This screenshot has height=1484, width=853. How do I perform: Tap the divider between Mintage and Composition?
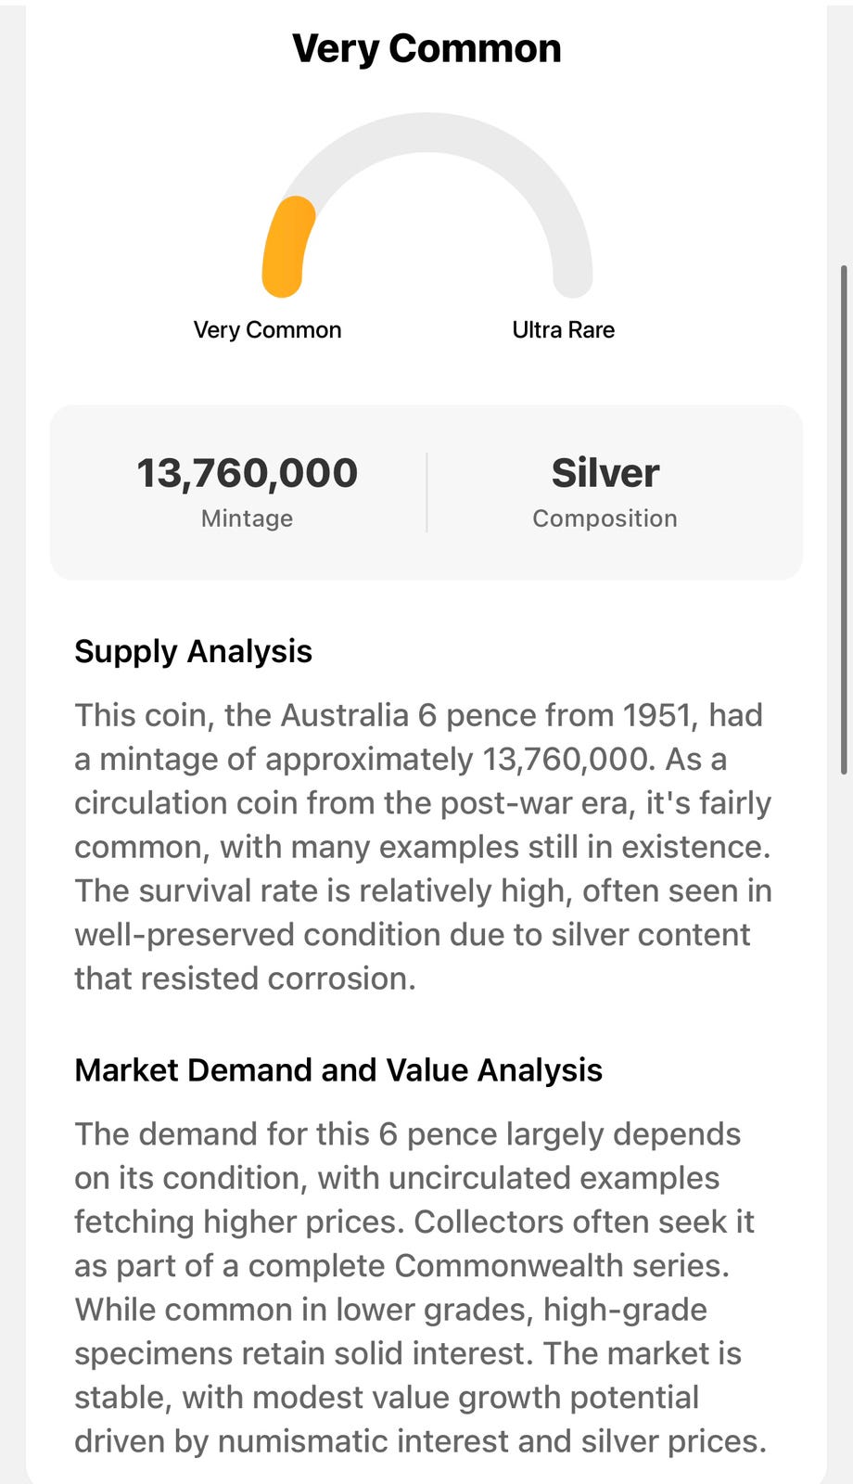pyautogui.click(x=426, y=493)
